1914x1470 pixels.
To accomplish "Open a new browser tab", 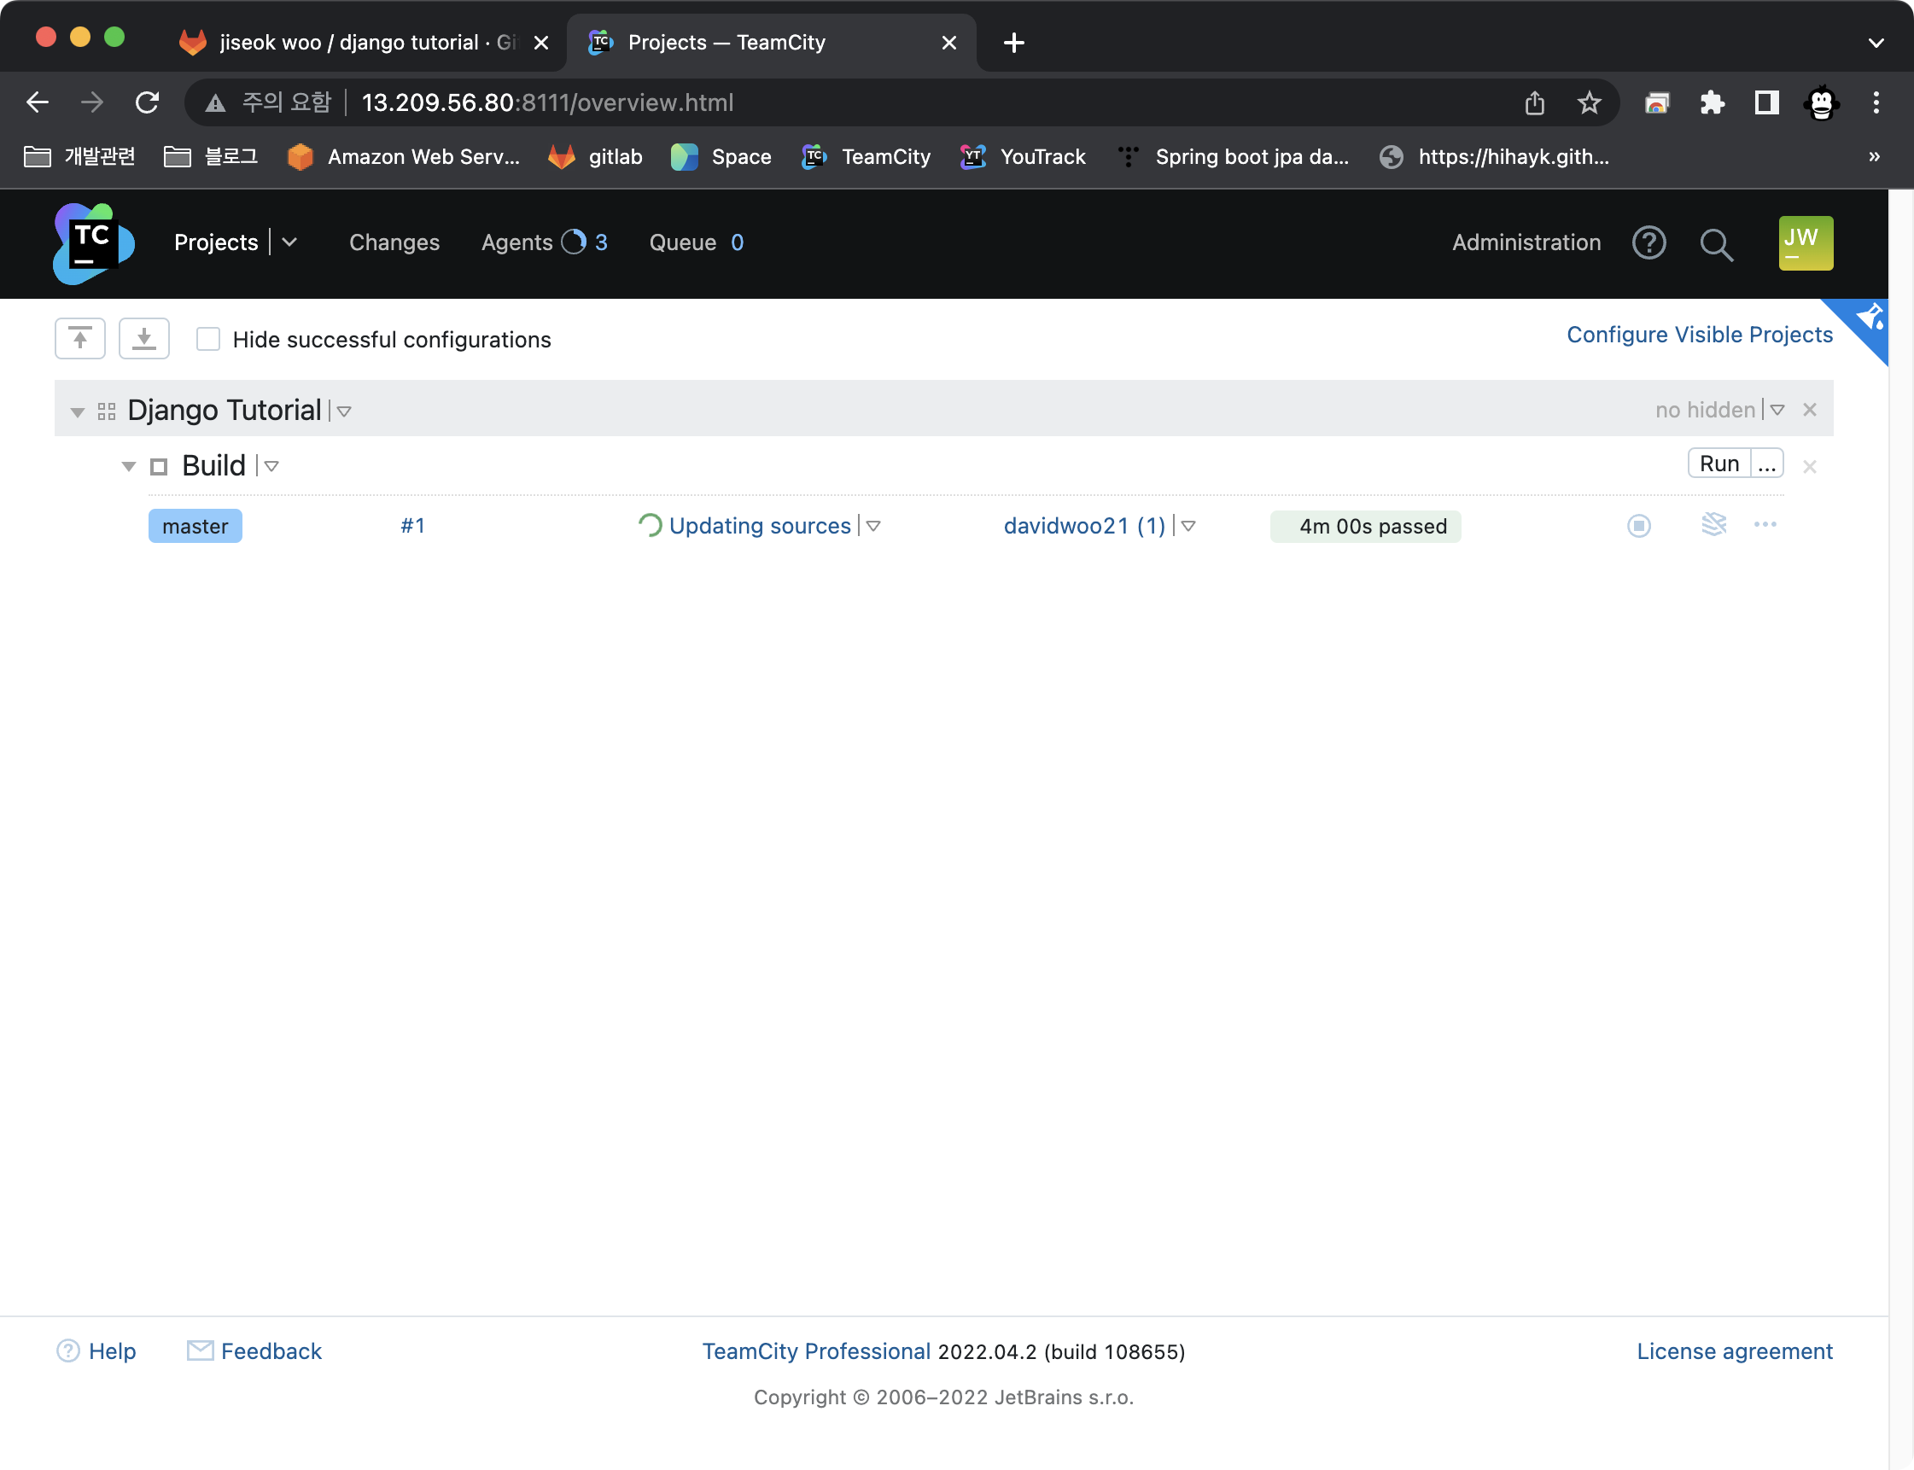I will click(x=1013, y=42).
